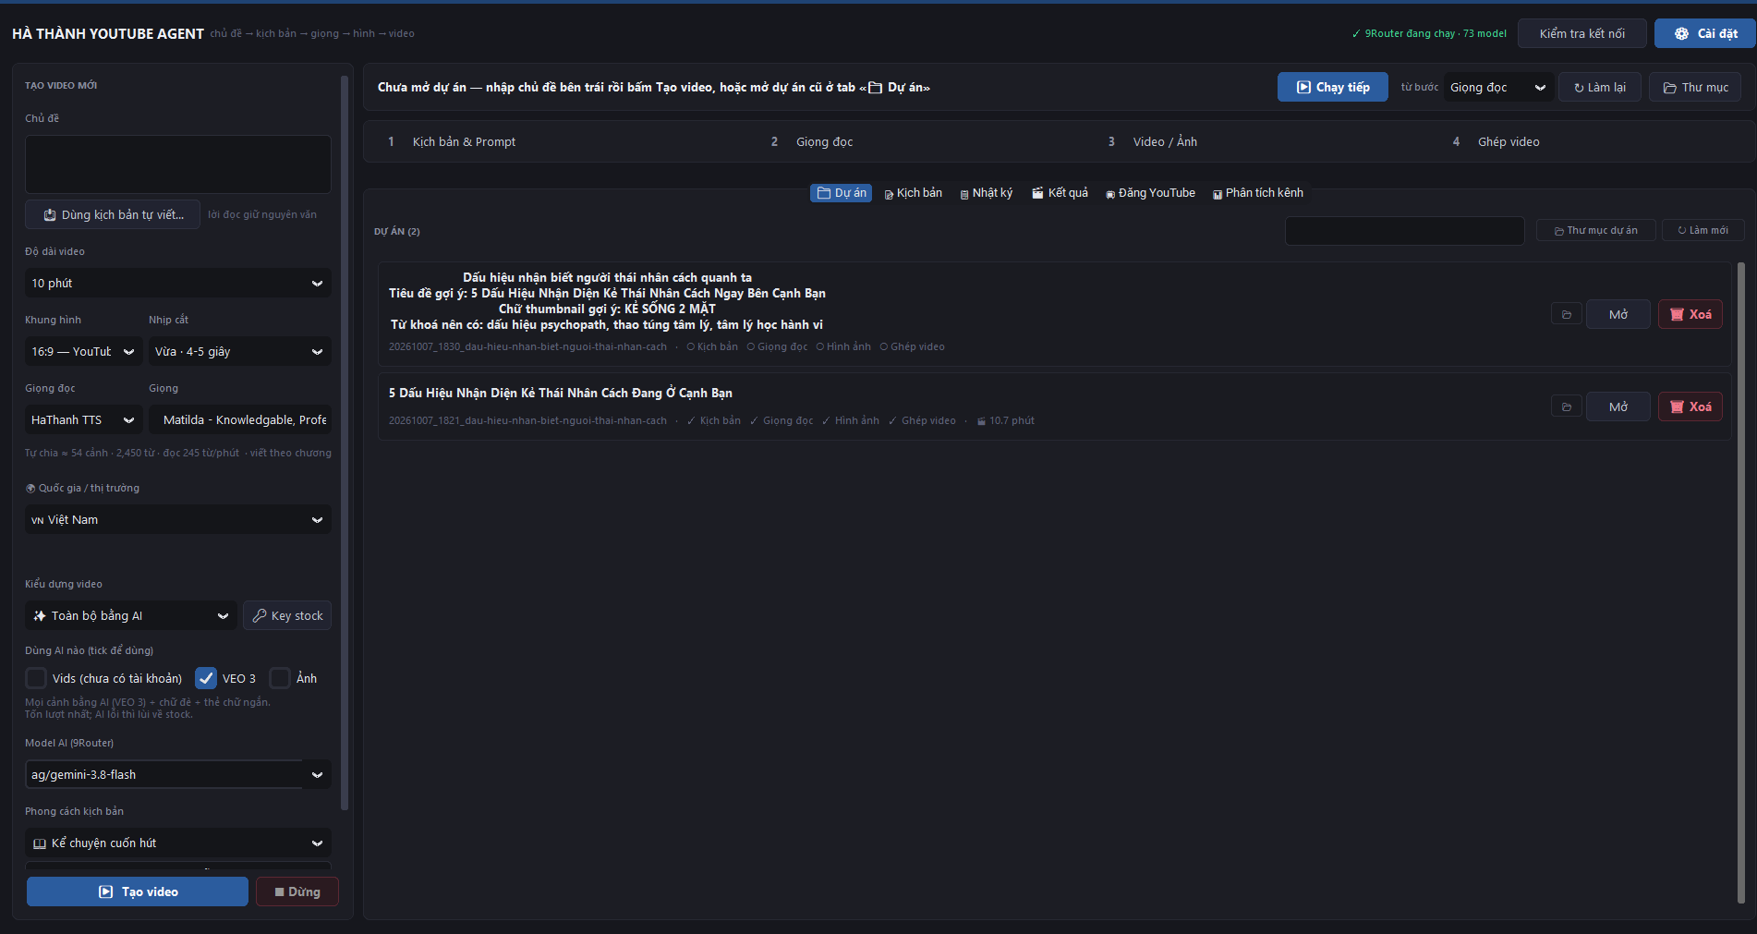Image resolution: width=1757 pixels, height=934 pixels.
Task: Refresh list with Làm mới
Action: coord(1702,230)
